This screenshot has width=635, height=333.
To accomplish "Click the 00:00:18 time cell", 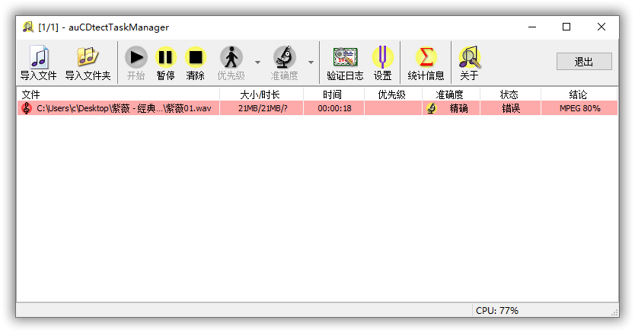I will coord(334,108).
